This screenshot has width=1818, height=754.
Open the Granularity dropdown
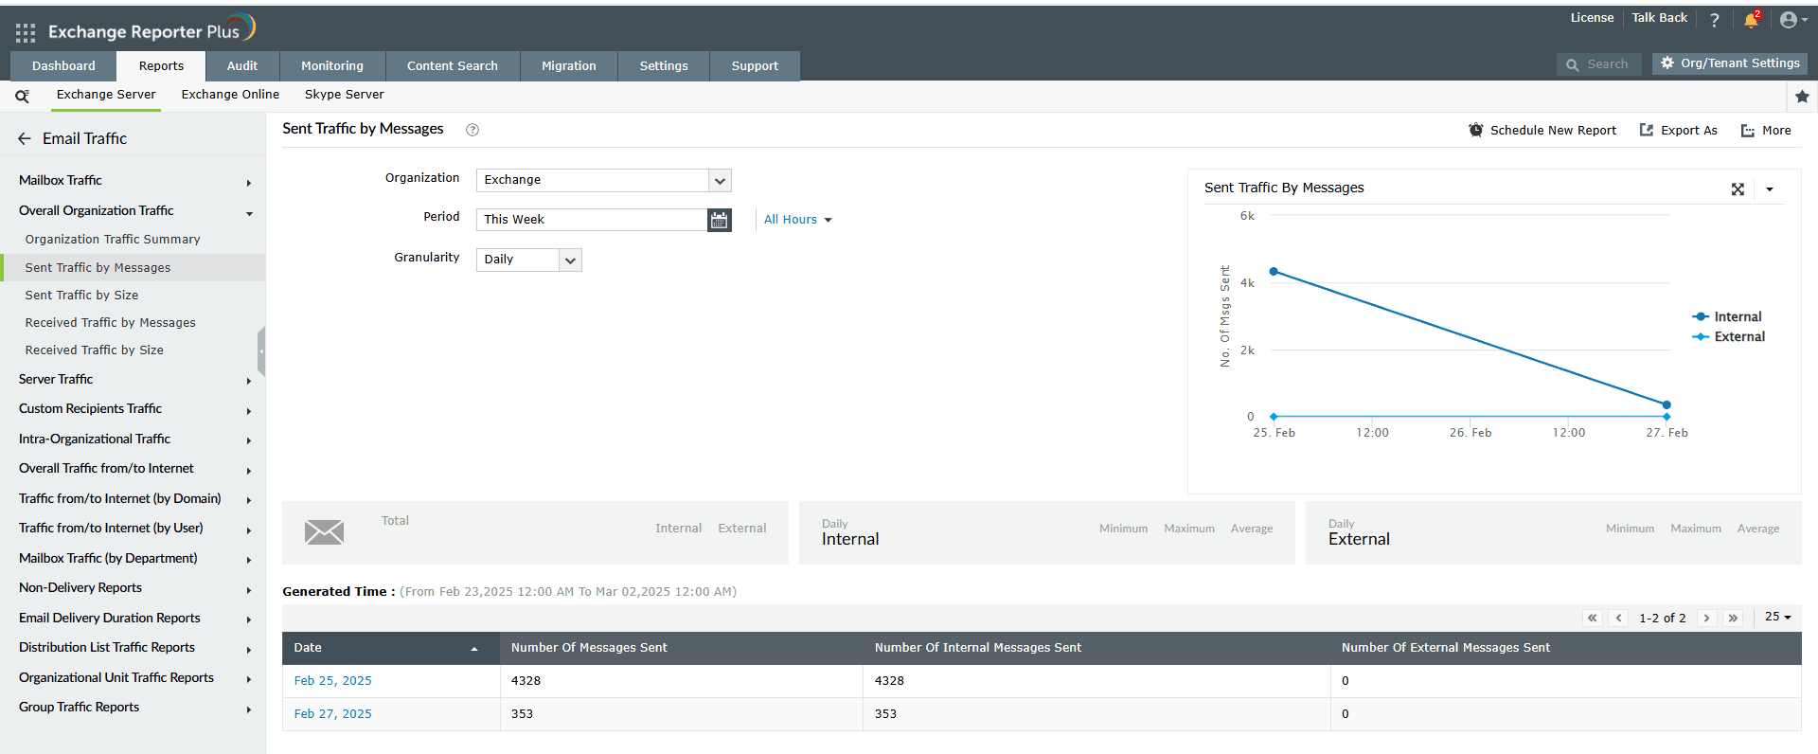tap(529, 260)
